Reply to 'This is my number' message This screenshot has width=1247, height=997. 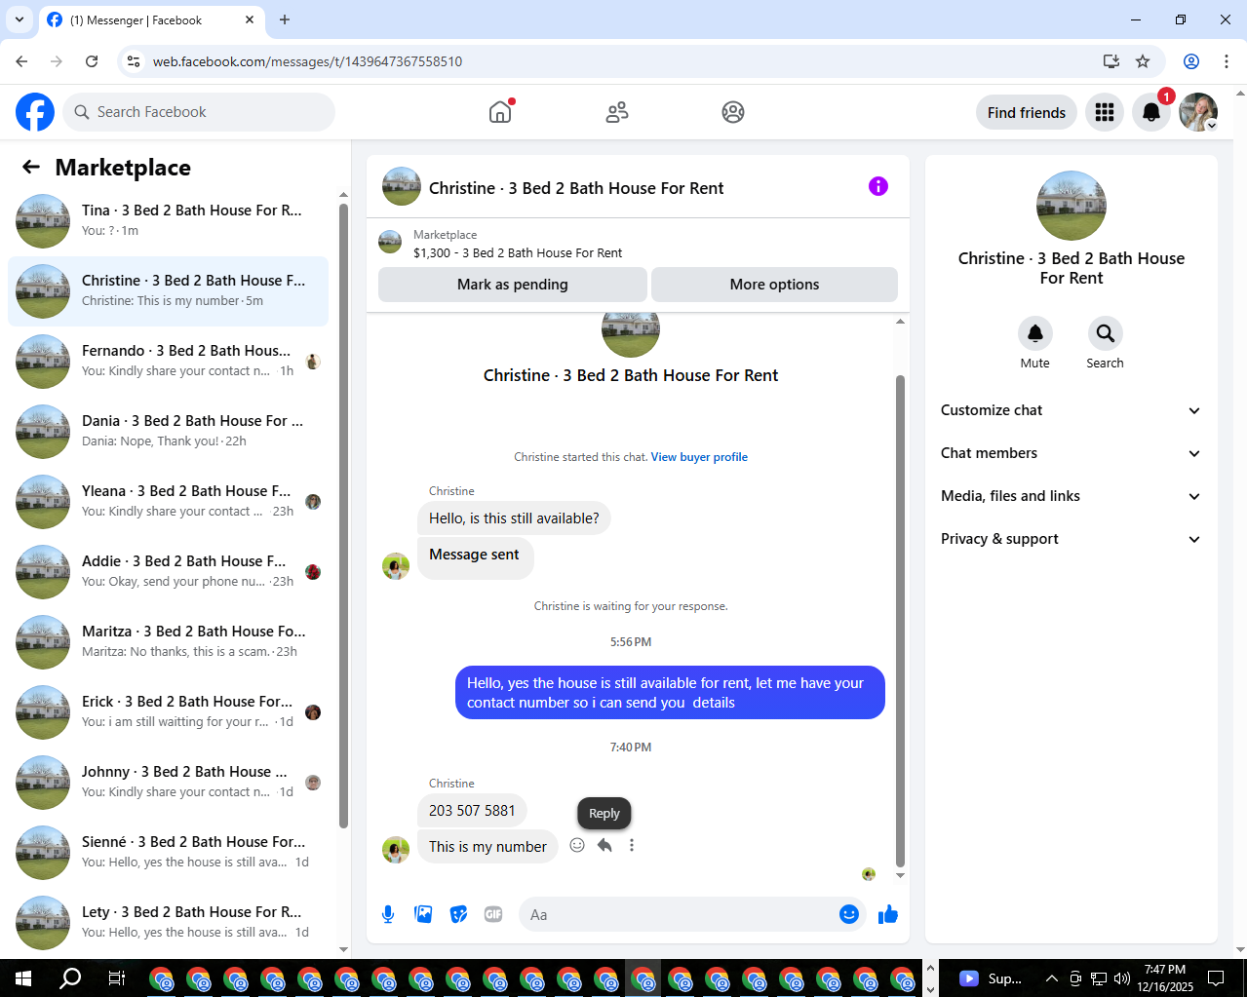coord(604,845)
